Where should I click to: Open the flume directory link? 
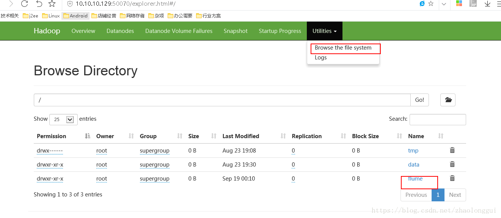(x=415, y=179)
